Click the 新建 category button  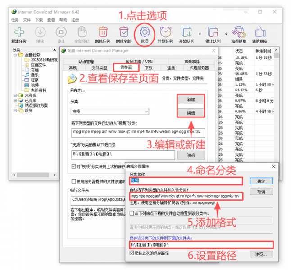pyautogui.click(x=191, y=99)
